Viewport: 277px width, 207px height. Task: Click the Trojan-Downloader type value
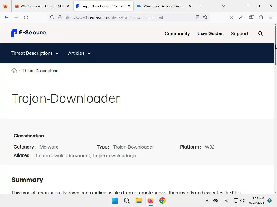[x=133, y=147]
